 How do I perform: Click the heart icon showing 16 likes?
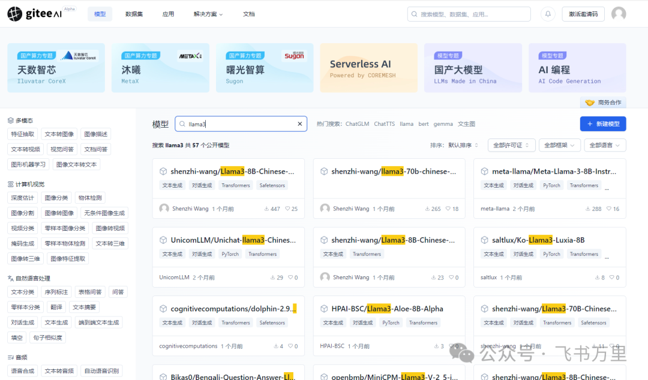point(609,209)
